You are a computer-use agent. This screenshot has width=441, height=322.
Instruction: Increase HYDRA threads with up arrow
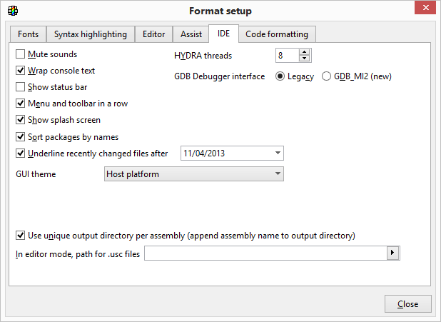pos(305,52)
